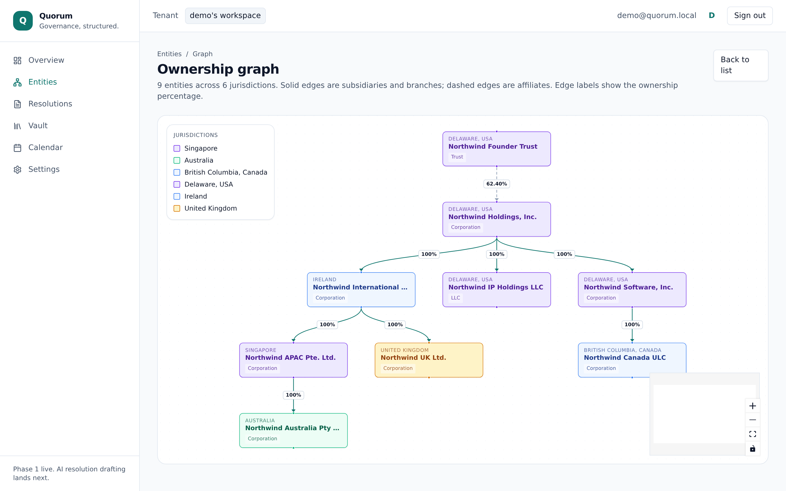Screen dimensions: 786x491
Task: Click the demo@quorum.local account email
Action: (656, 16)
